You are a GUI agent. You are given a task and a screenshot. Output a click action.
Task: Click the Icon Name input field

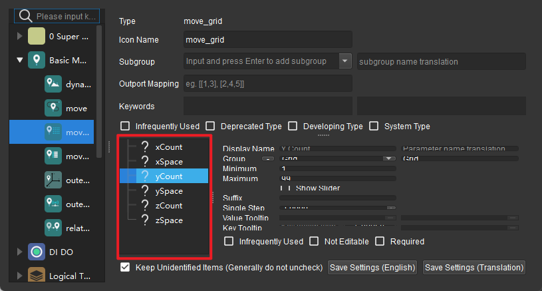point(267,39)
